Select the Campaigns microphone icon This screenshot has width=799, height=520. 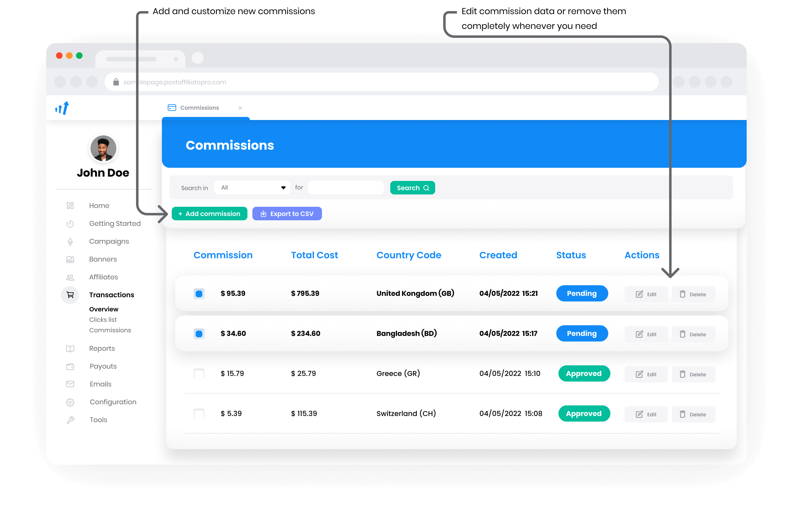70,241
